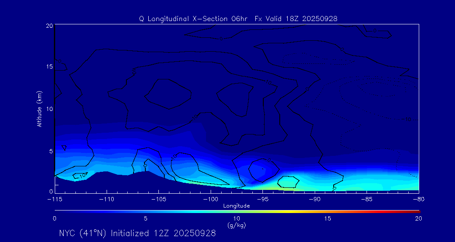Click the 'Longitude' x-axis label
455x242 pixels.
(x=236, y=206)
